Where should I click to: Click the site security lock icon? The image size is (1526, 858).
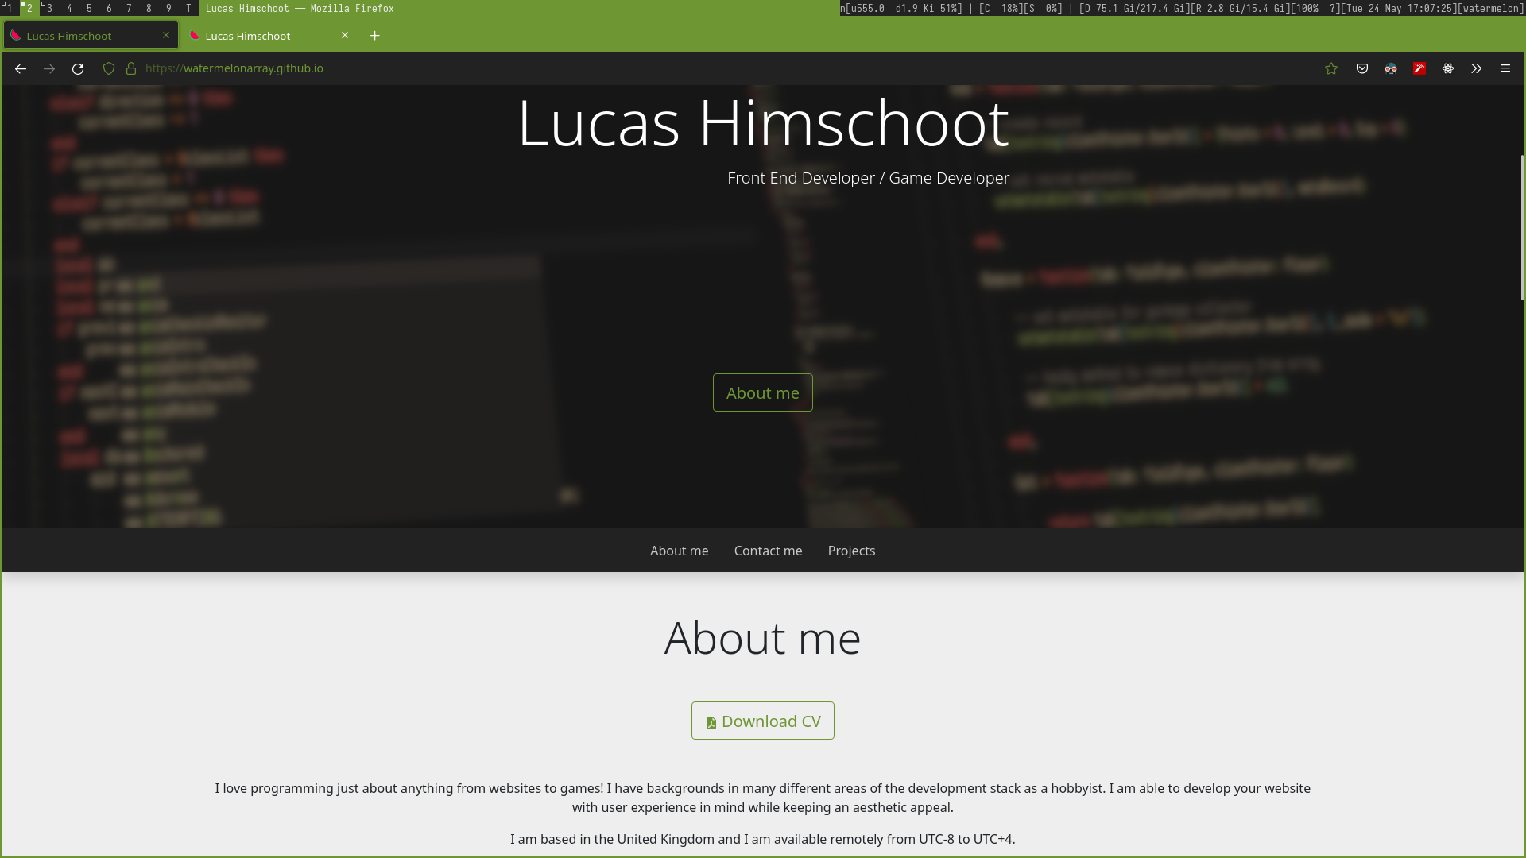(131, 68)
